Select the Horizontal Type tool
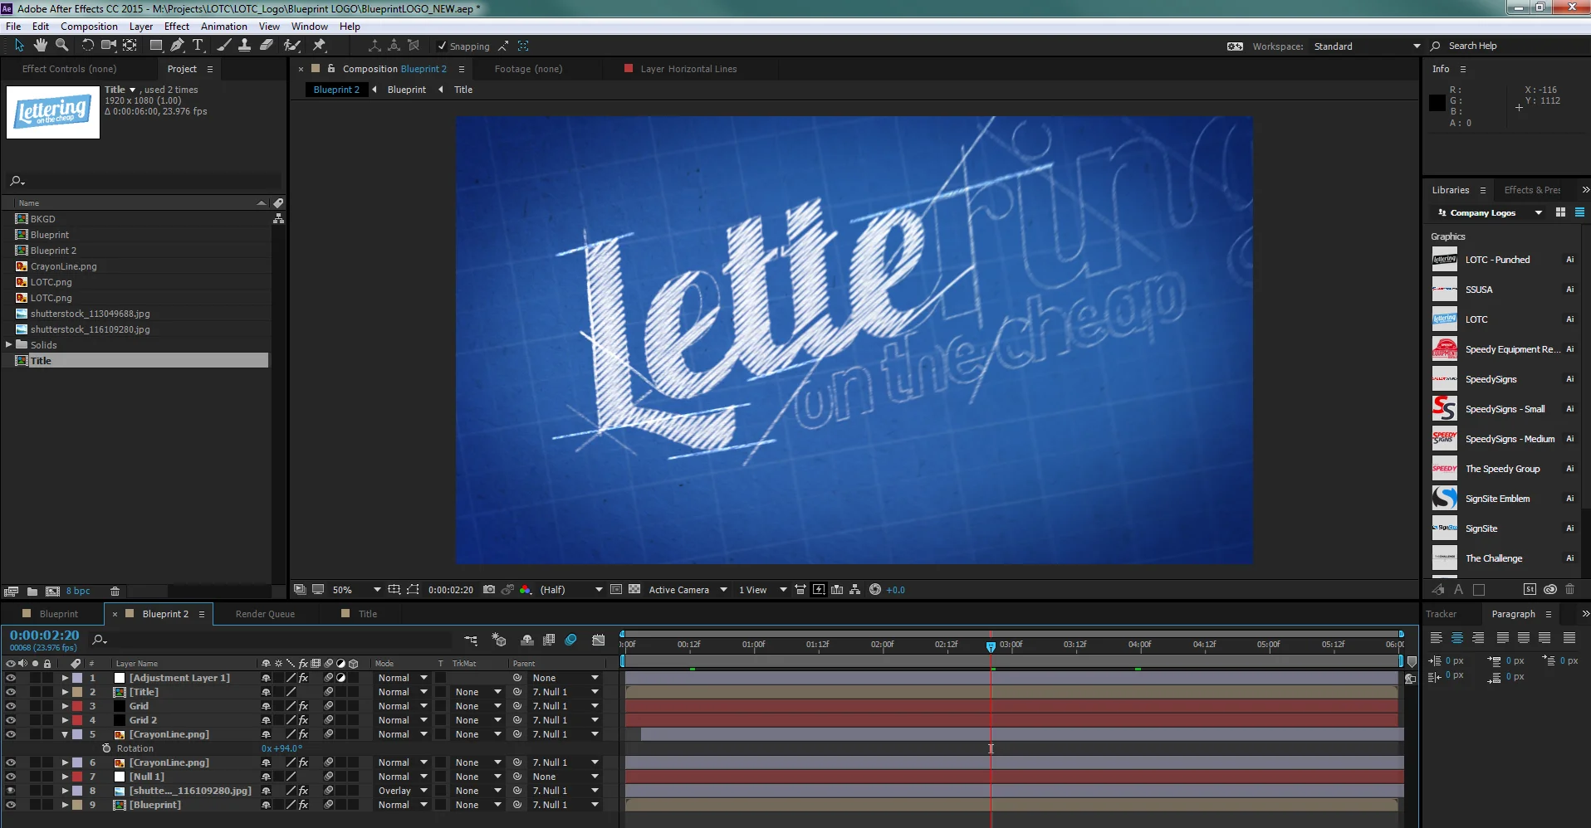The width and height of the screenshot is (1591, 828). click(198, 46)
